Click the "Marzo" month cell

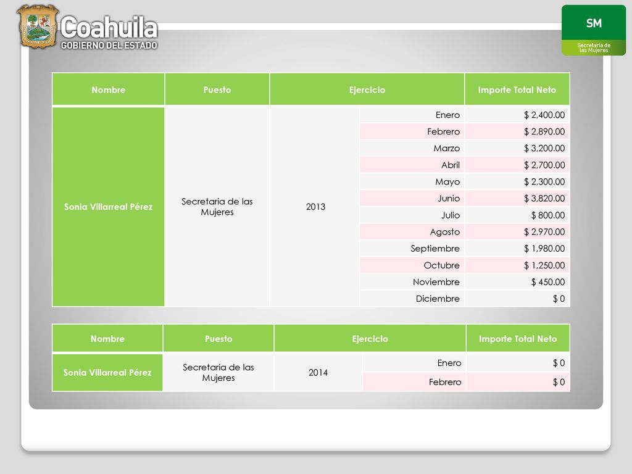point(412,148)
